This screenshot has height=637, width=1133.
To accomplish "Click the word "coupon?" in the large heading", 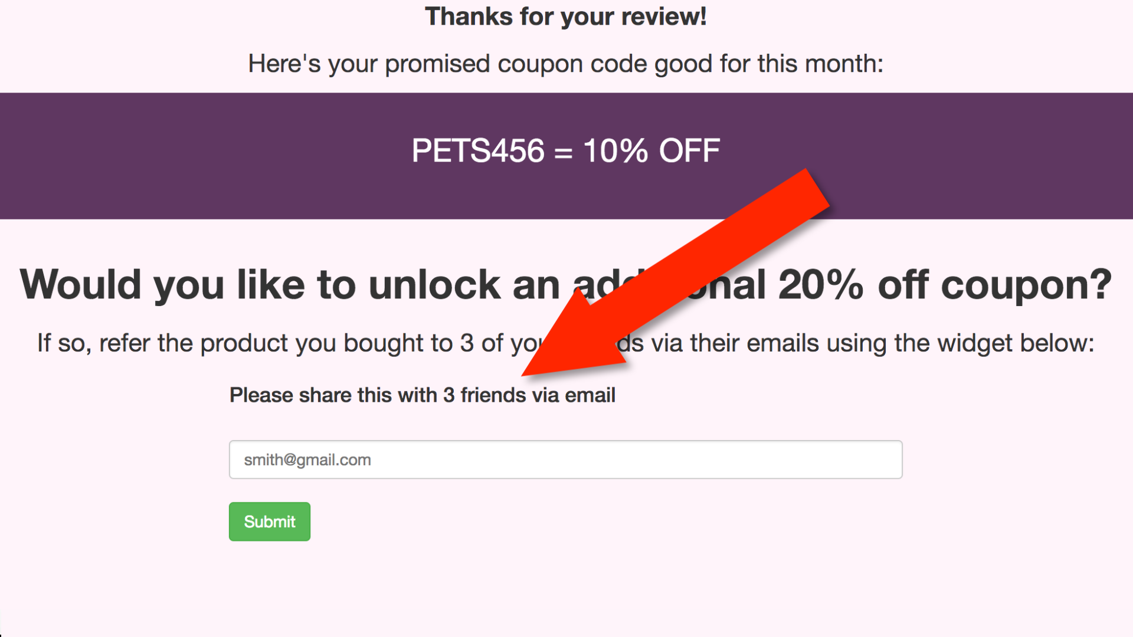I will click(1026, 285).
